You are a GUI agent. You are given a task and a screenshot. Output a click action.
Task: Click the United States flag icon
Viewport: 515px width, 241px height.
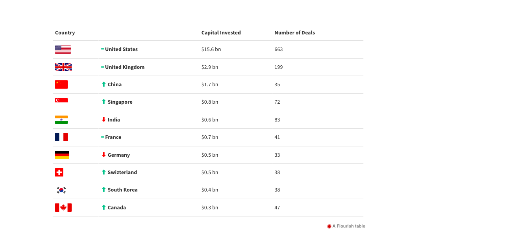(63, 49)
